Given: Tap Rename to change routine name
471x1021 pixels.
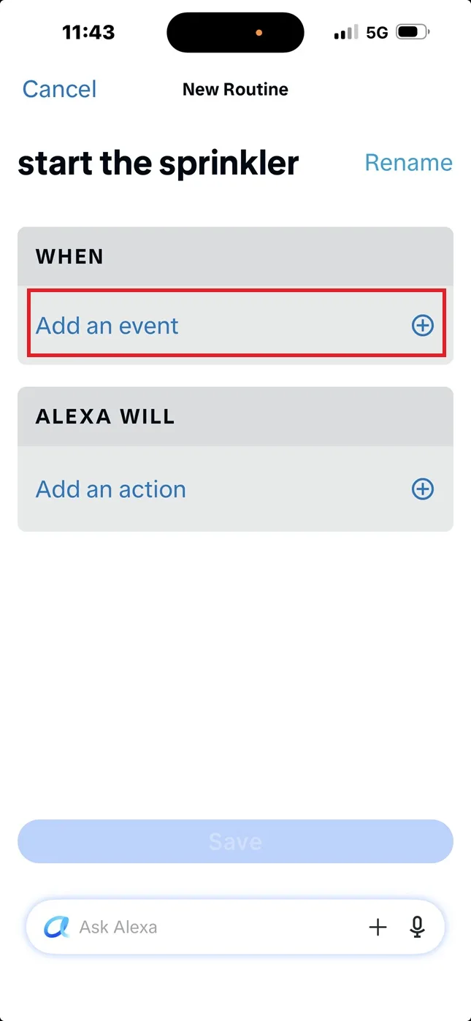Looking at the screenshot, I should pos(408,162).
